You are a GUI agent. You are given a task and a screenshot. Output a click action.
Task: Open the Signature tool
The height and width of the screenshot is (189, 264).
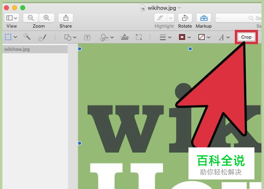pos(104,37)
